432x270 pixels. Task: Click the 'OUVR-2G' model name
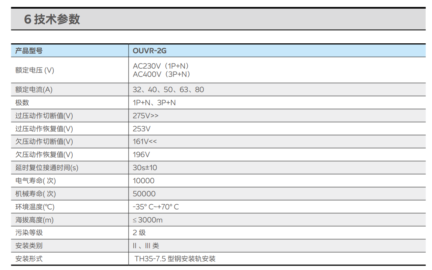(x=149, y=51)
